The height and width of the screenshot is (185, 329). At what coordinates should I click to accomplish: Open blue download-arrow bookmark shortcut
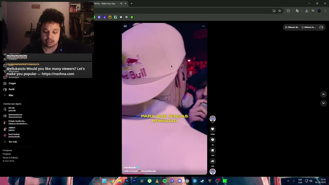tap(104, 17)
